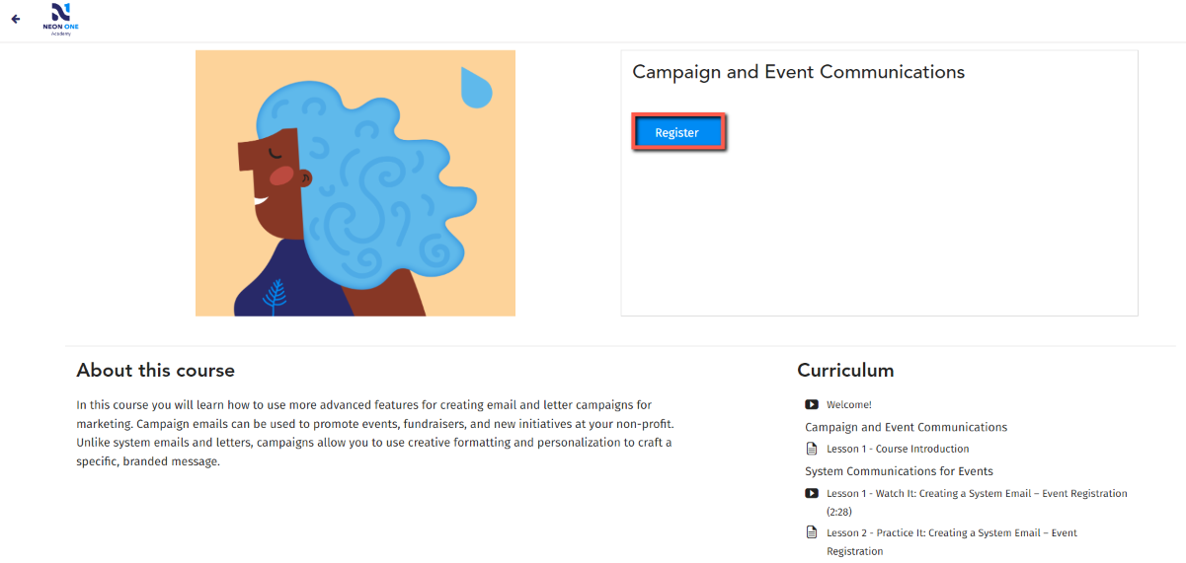Open the Neon One Academy logo
This screenshot has height=563, width=1186.
pyautogui.click(x=60, y=20)
